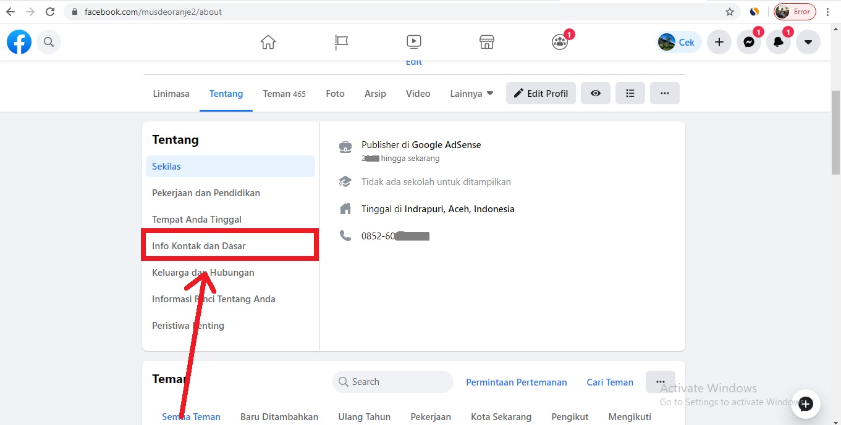Expand the Lainnya dropdown
This screenshot has height=425, width=841.
click(x=471, y=93)
